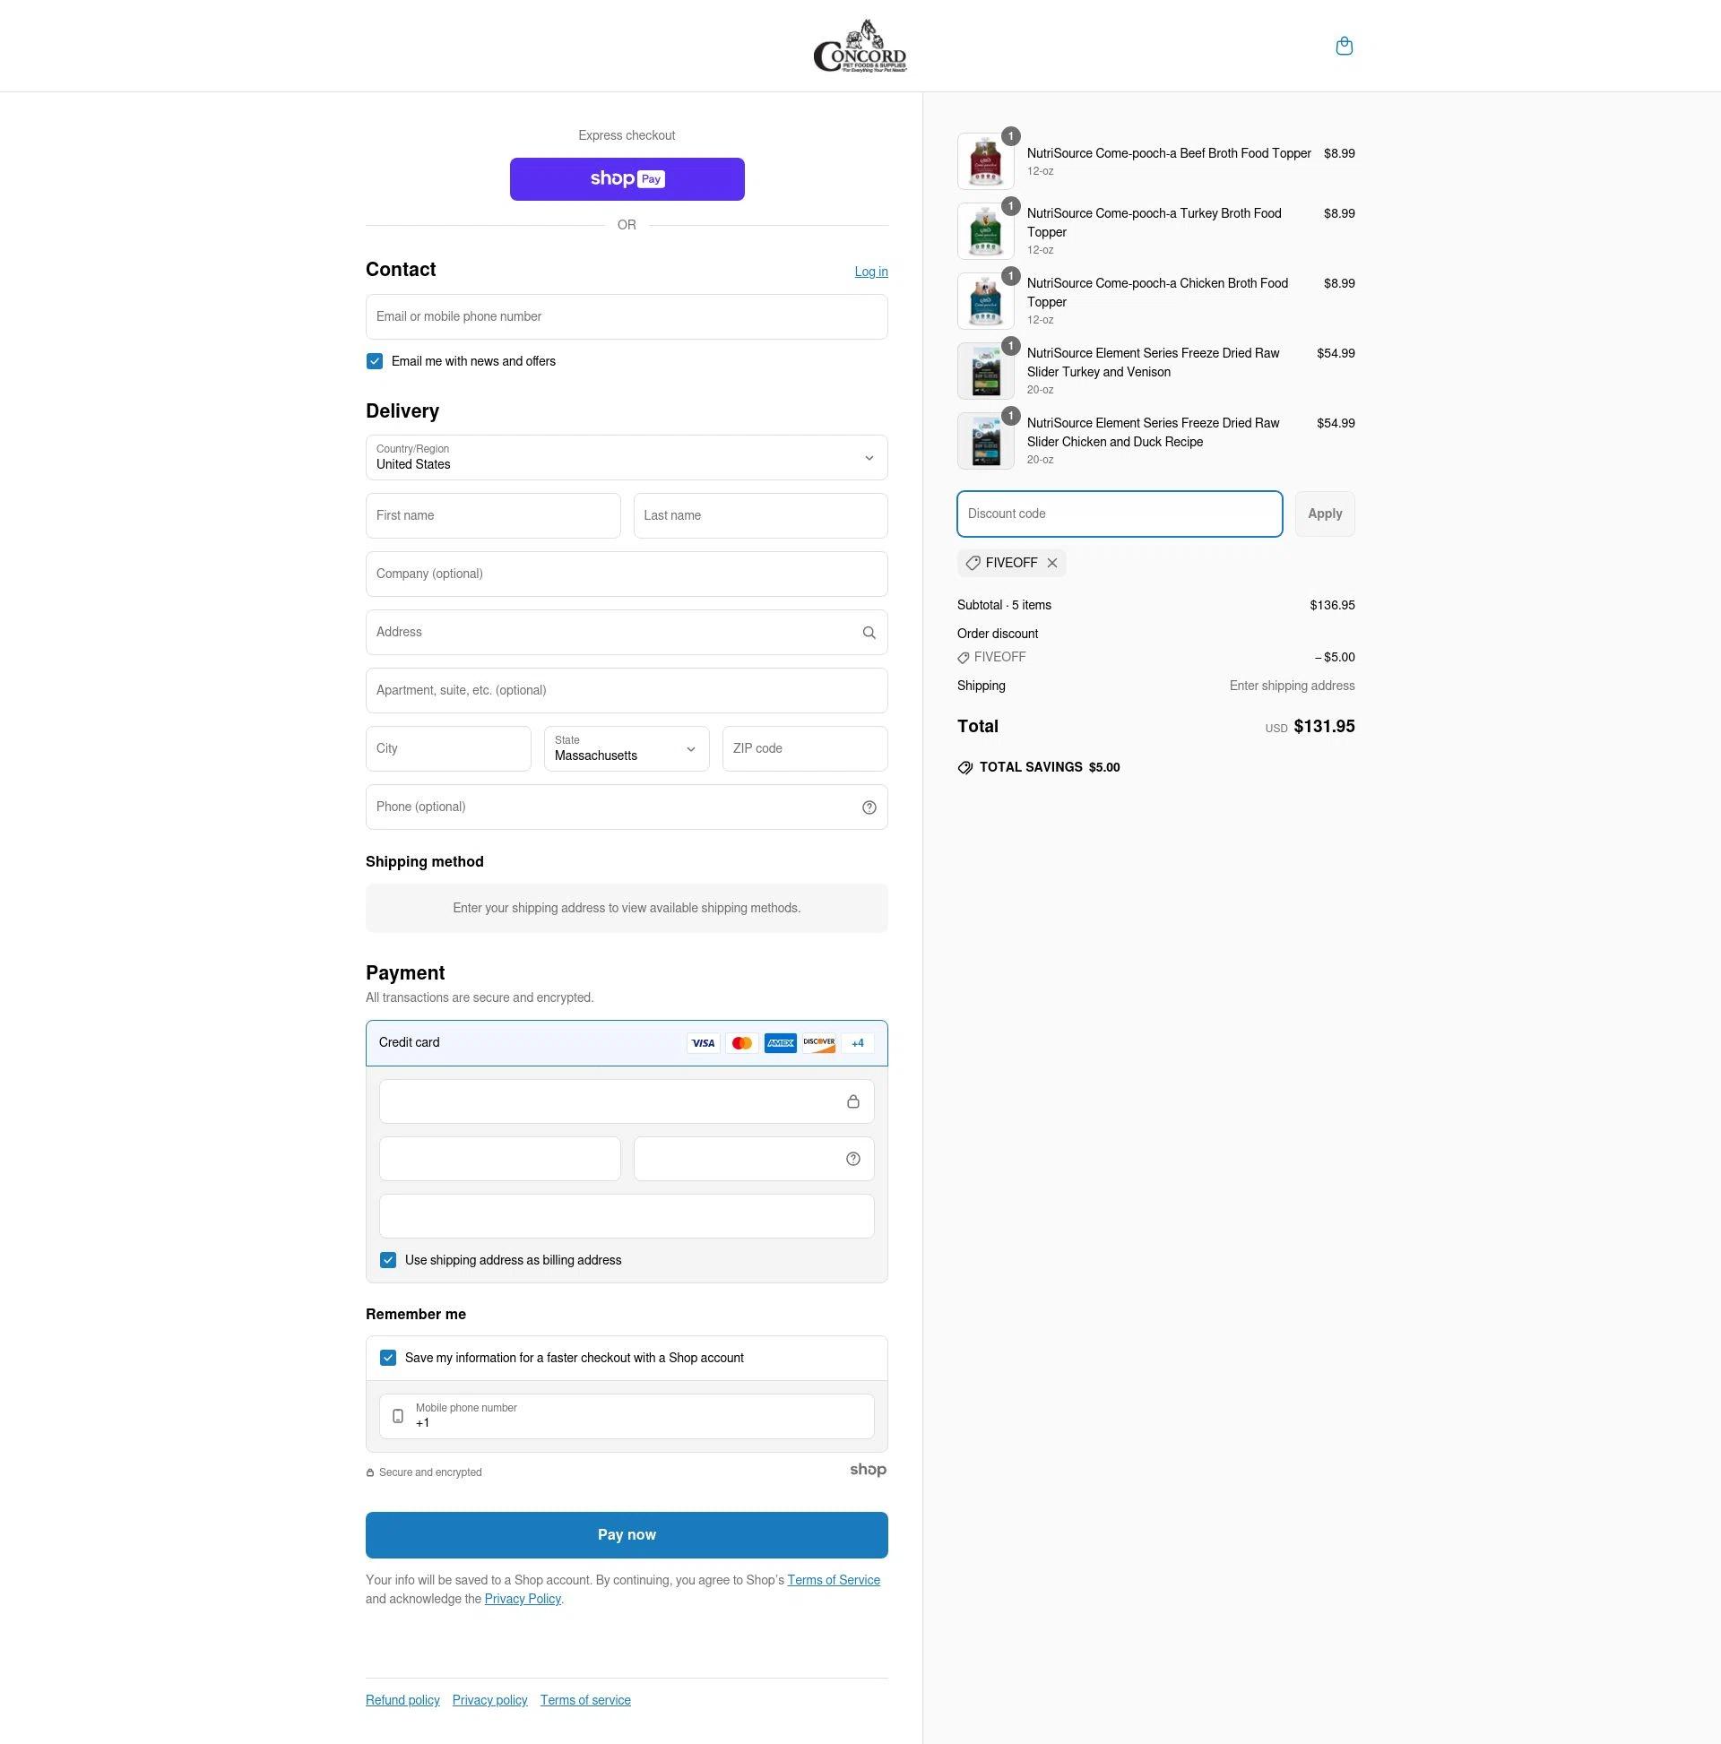
Task: Click the +4 payment methods icon
Action: click(x=856, y=1042)
